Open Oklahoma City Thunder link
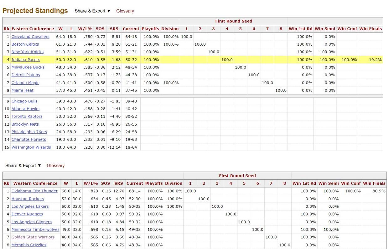 pos(34,191)
